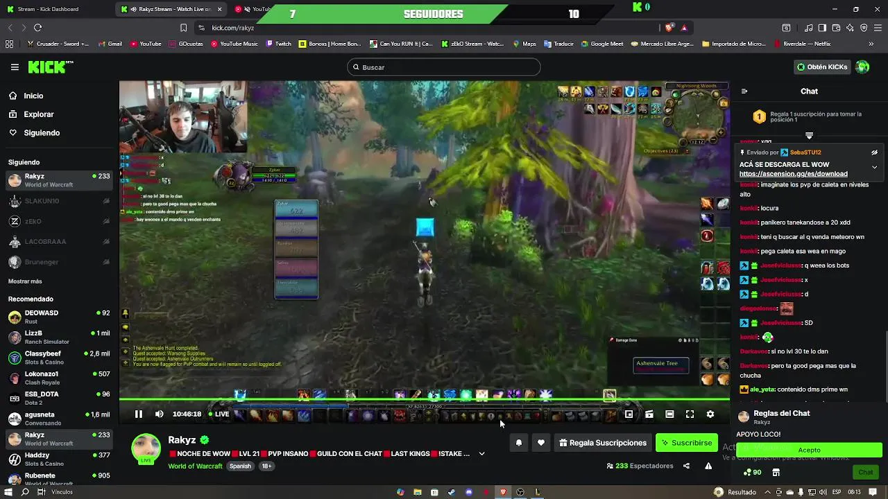The width and height of the screenshot is (888, 499).
Task: Click the report warning icon
Action: (708, 466)
